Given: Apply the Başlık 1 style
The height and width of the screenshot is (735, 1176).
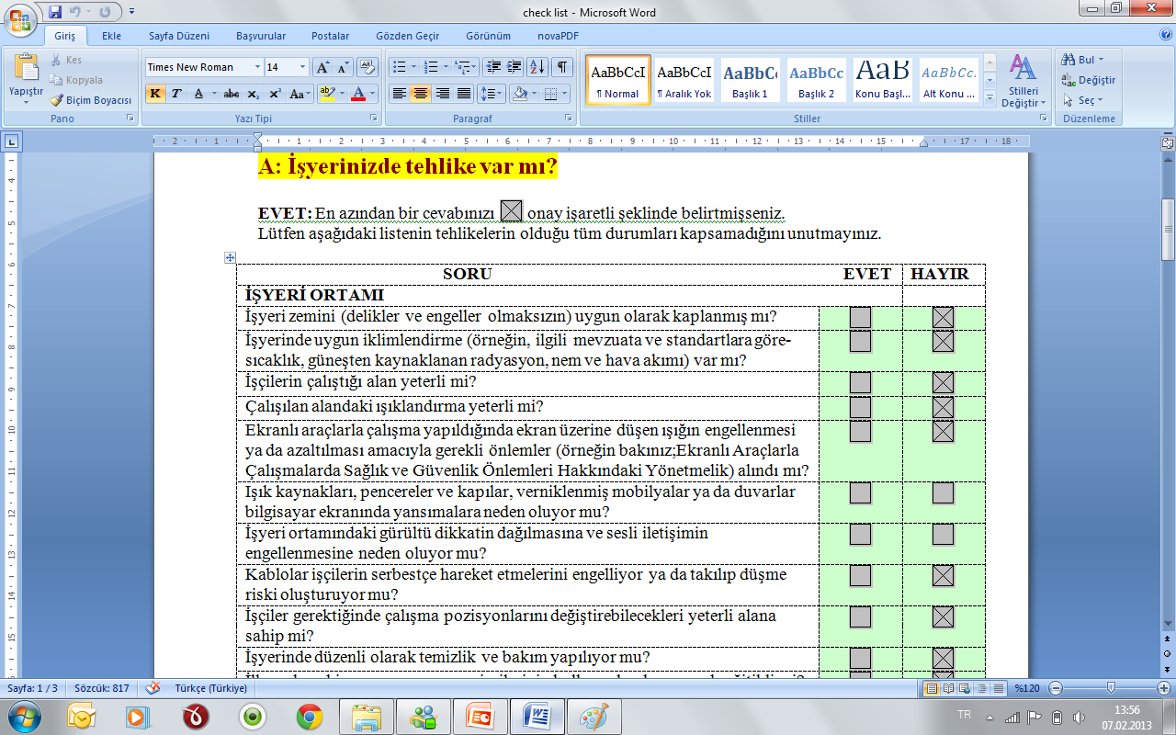Looking at the screenshot, I should (x=750, y=80).
